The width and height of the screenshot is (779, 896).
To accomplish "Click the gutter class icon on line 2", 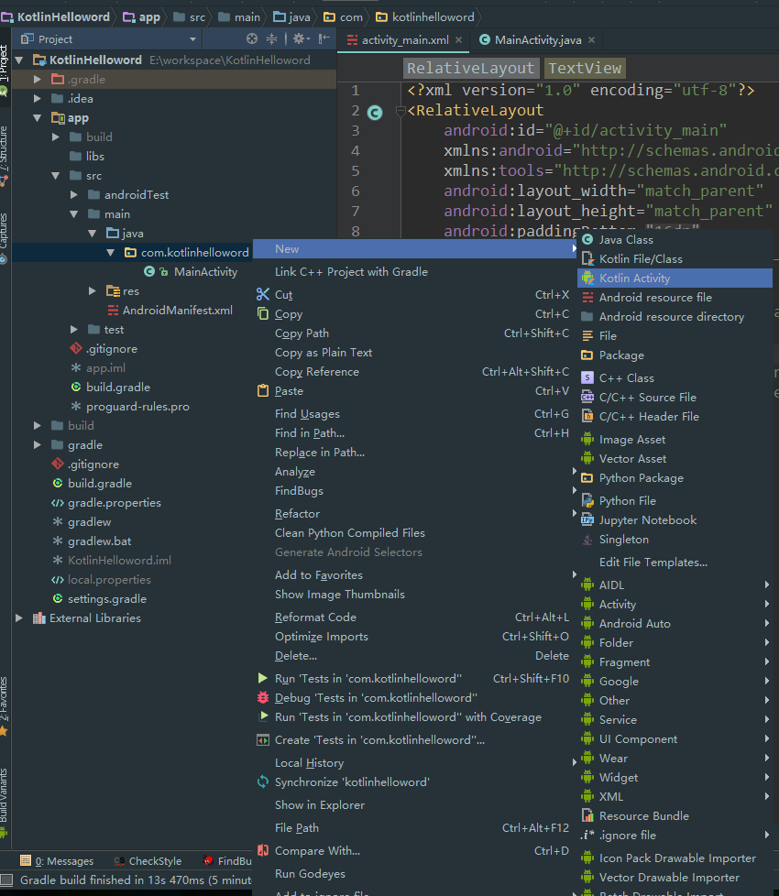I will pos(375,113).
